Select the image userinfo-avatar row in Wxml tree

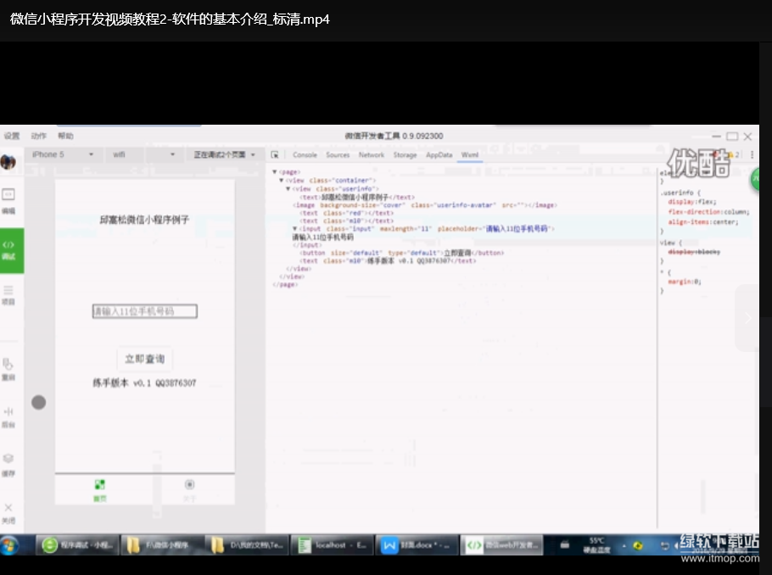tap(425, 204)
